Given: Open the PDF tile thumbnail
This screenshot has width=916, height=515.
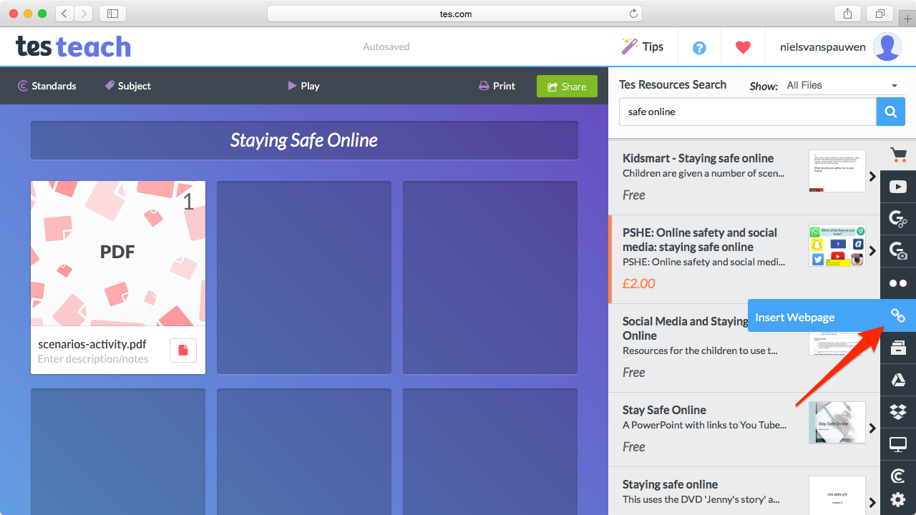Looking at the screenshot, I should pos(118,254).
